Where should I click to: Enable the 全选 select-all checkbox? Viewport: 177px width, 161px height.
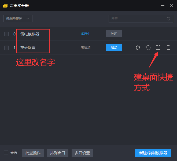coord(6,153)
